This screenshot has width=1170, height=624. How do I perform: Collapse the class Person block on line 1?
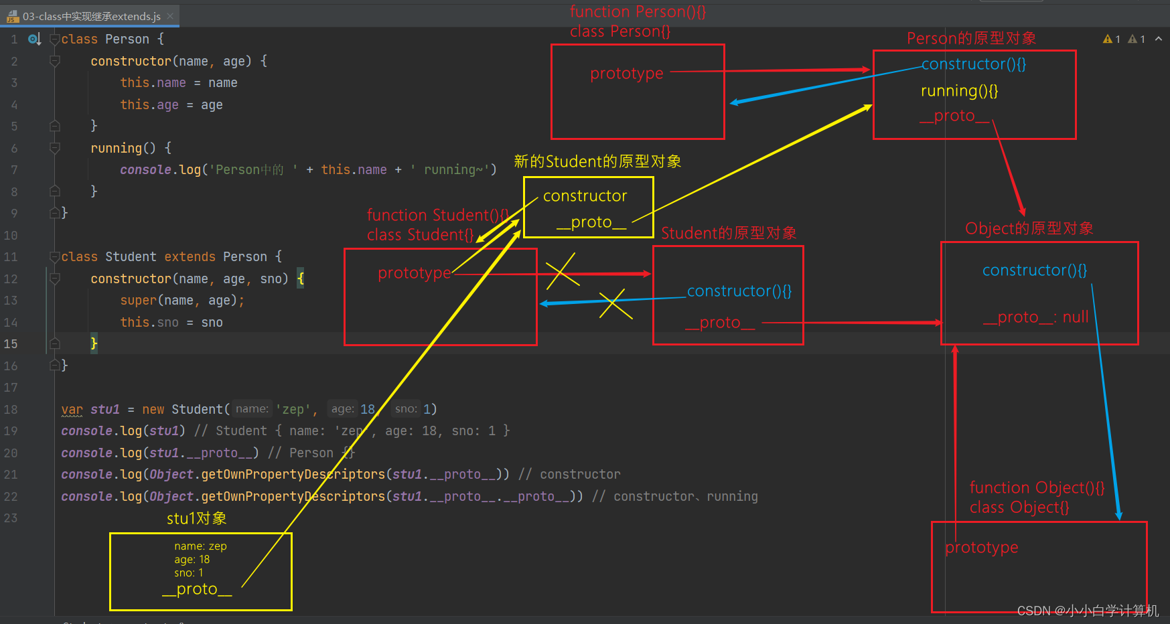pos(55,40)
